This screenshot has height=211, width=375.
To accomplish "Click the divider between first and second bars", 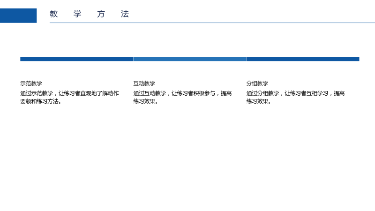I will pos(133,59).
